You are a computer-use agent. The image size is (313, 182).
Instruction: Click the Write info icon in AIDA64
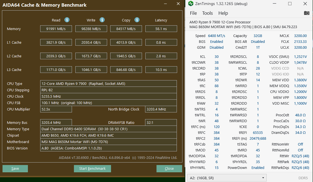[102, 20]
